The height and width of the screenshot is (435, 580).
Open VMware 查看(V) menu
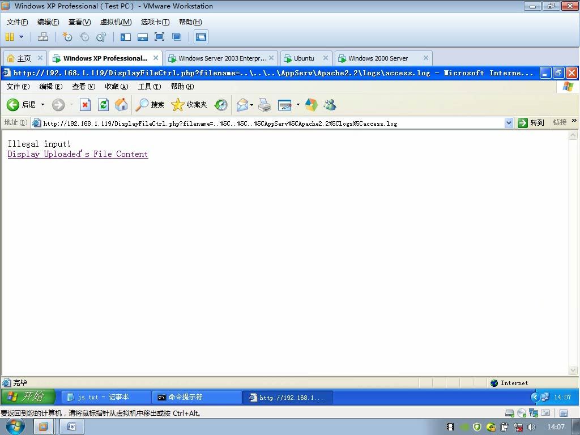(x=79, y=22)
